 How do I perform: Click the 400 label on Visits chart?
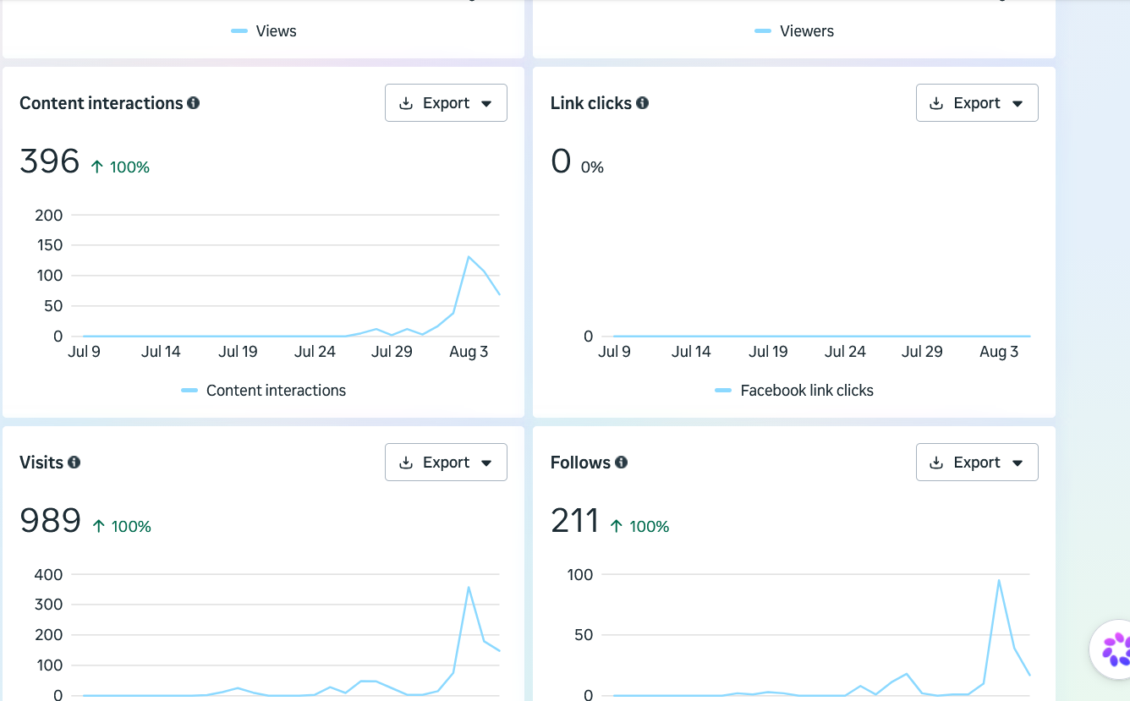49,574
